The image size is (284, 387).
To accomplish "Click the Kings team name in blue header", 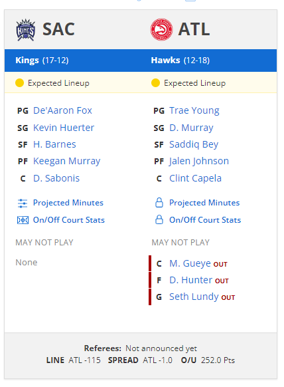I will pos(27,61).
